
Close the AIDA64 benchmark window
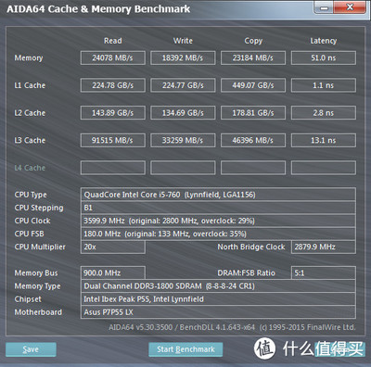point(350,7)
